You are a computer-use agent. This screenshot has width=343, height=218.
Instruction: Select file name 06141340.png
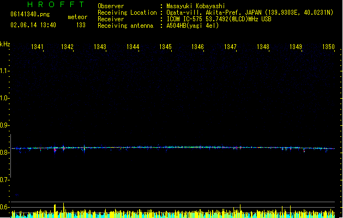coord(30,14)
